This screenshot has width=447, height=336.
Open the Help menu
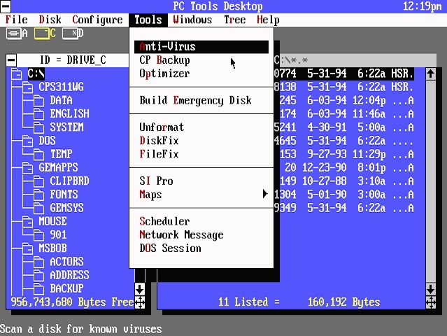point(268,20)
